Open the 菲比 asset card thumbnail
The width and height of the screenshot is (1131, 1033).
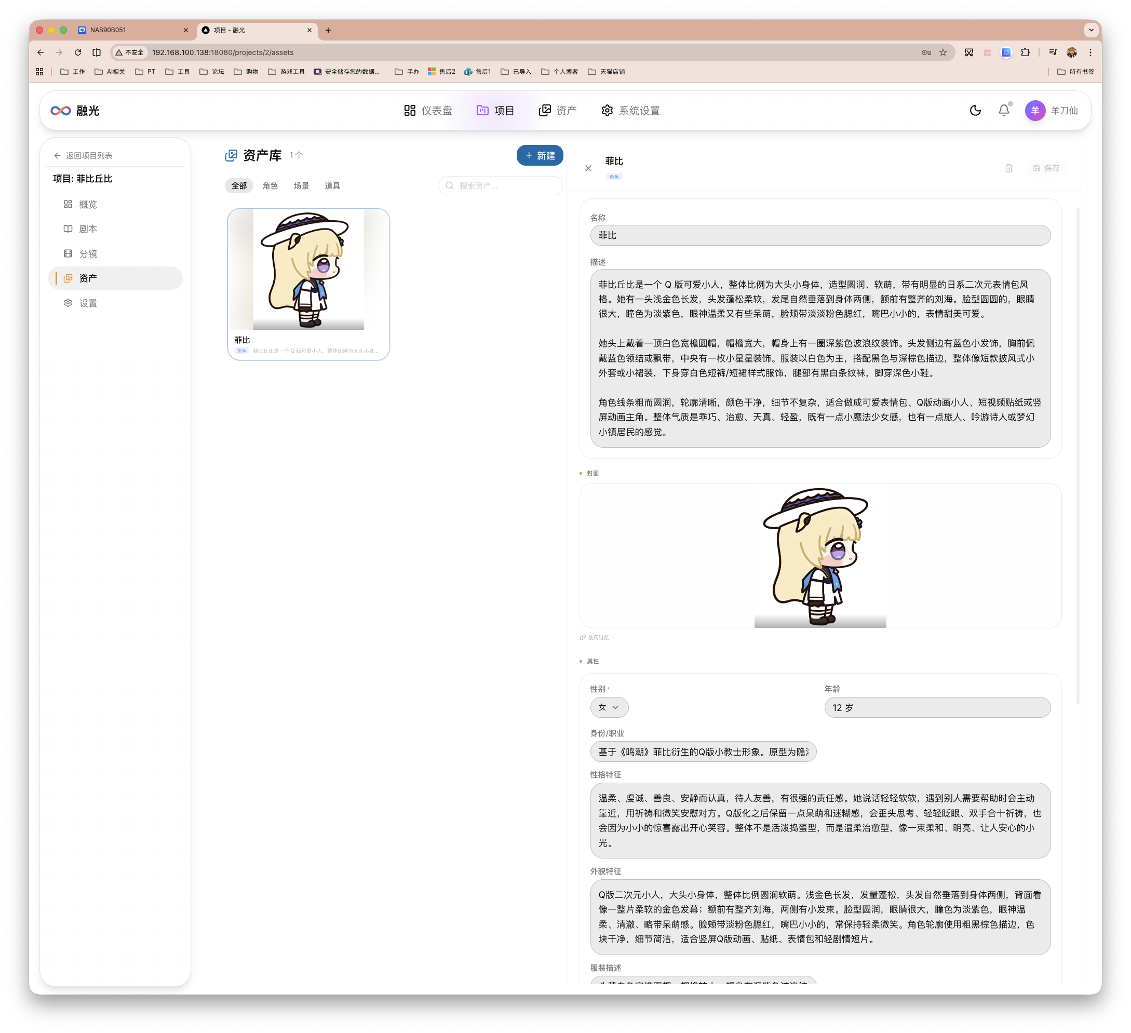308,270
